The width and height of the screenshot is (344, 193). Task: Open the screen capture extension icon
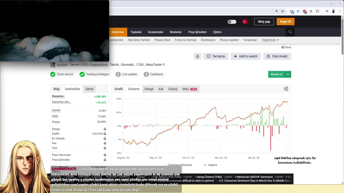coord(292,11)
